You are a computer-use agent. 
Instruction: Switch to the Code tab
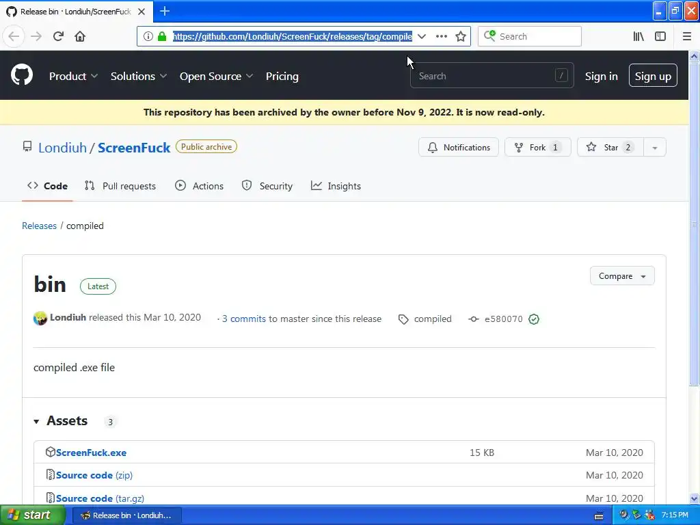coord(47,186)
